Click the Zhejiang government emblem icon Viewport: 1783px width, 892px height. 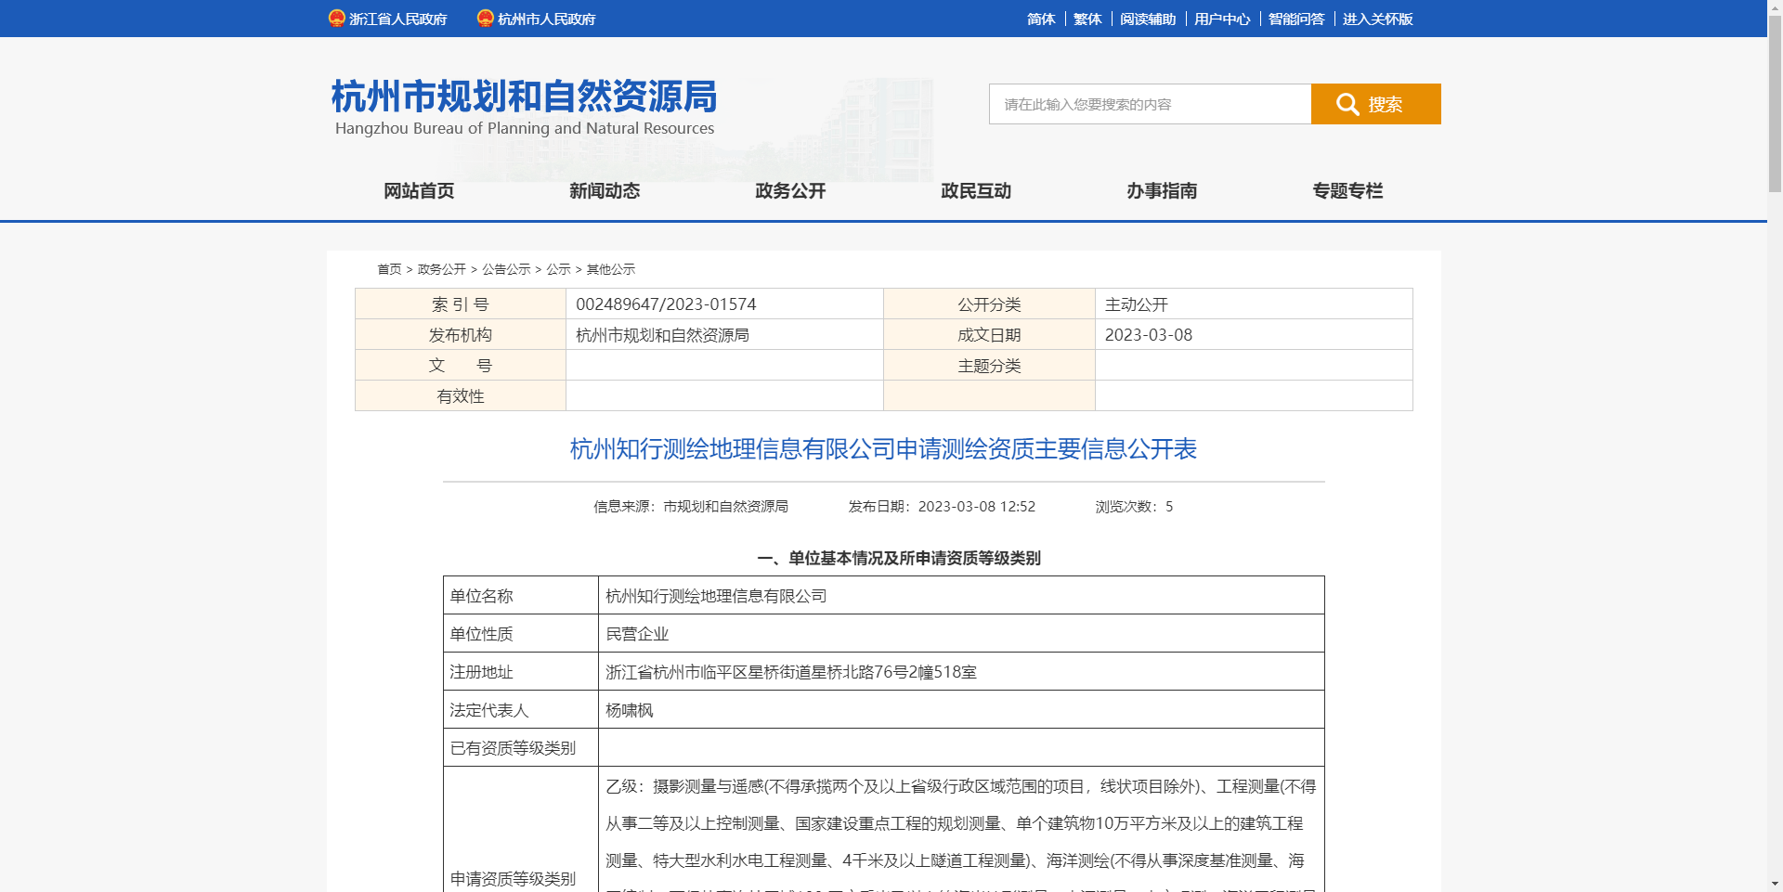click(x=336, y=19)
